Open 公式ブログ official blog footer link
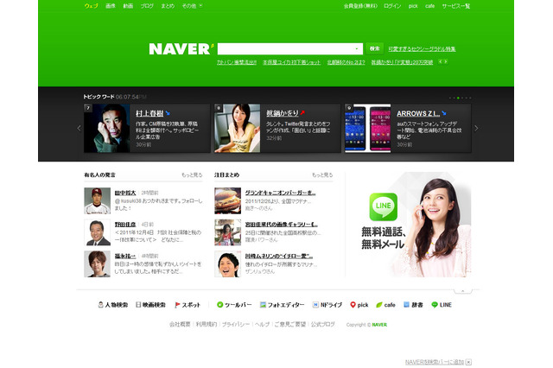The height and width of the screenshot is (368, 553). (322, 324)
